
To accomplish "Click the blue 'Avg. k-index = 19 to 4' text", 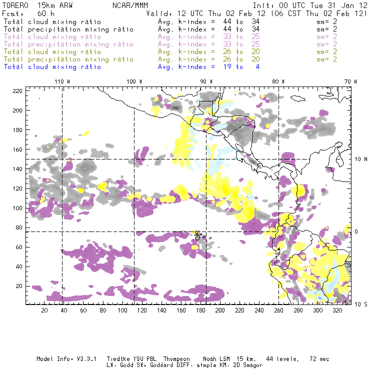I will [x=209, y=67].
